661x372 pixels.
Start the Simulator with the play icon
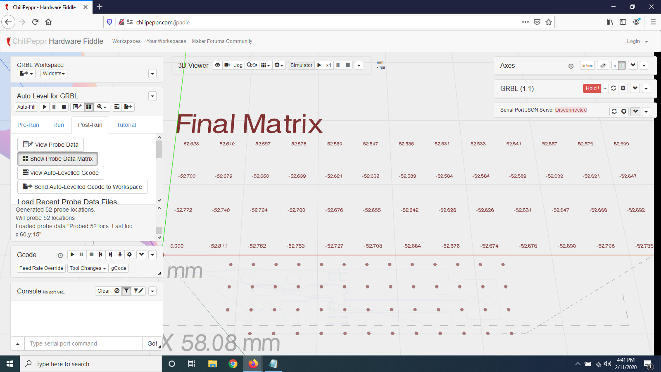pos(319,65)
